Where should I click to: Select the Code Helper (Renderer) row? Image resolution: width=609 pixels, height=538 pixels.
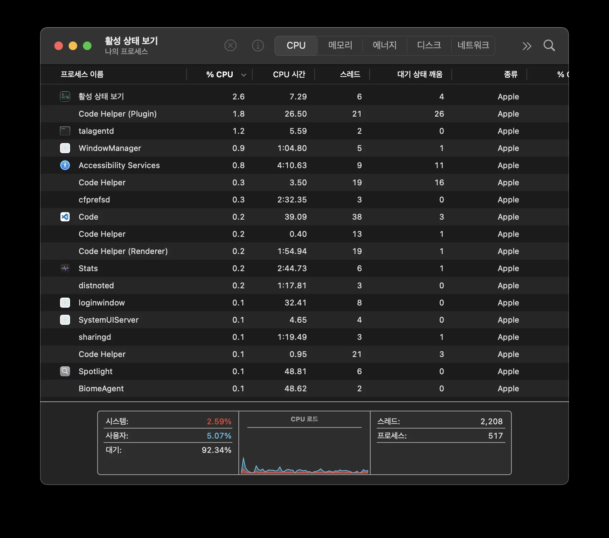point(304,251)
